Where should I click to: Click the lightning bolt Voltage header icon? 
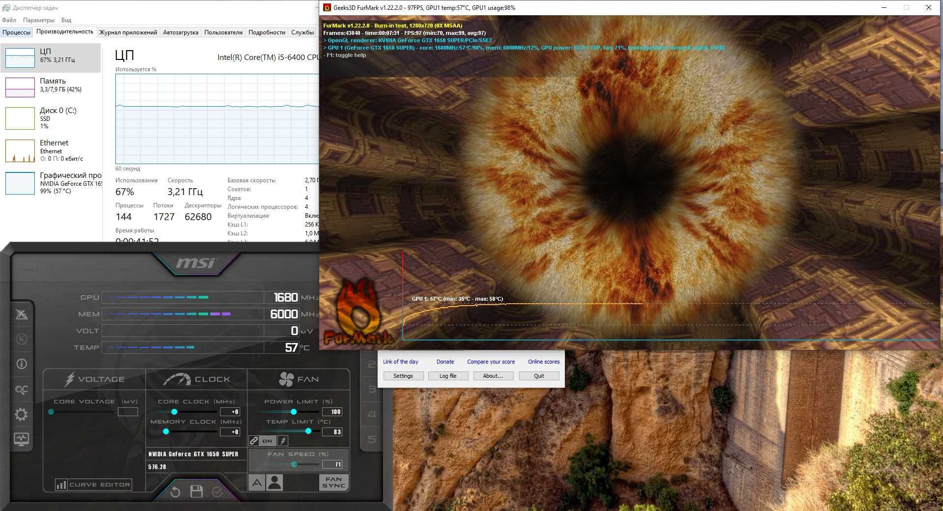70,379
